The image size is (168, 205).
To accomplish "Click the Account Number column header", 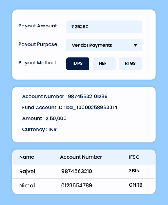I will 81,157.
